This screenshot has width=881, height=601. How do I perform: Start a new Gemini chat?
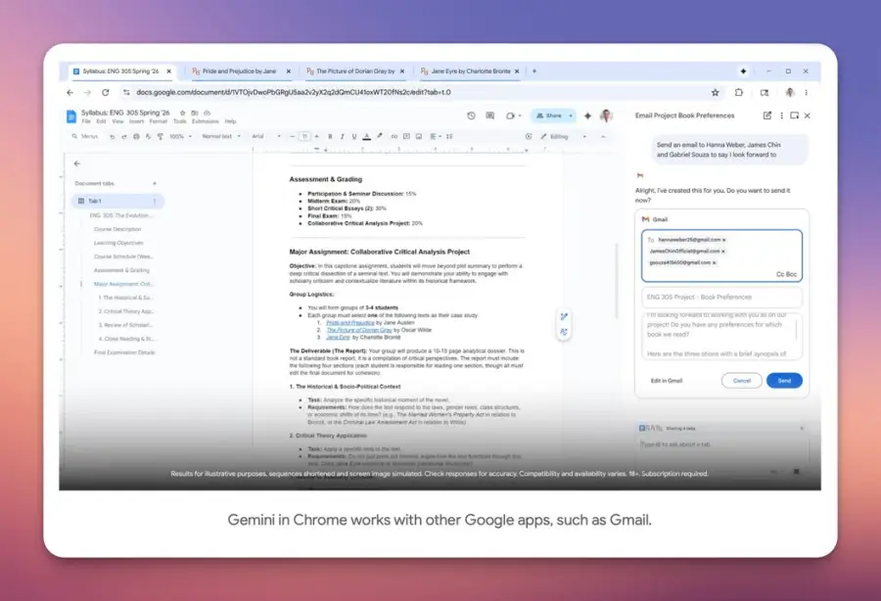766,116
